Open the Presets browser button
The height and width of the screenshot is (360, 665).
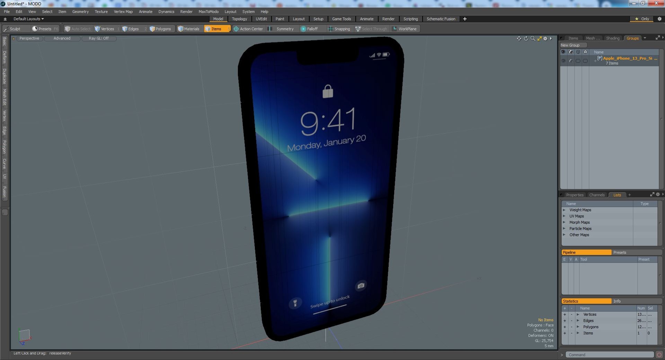pyautogui.click(x=45, y=29)
